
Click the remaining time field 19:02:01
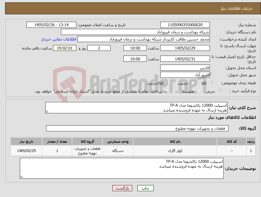(65, 48)
